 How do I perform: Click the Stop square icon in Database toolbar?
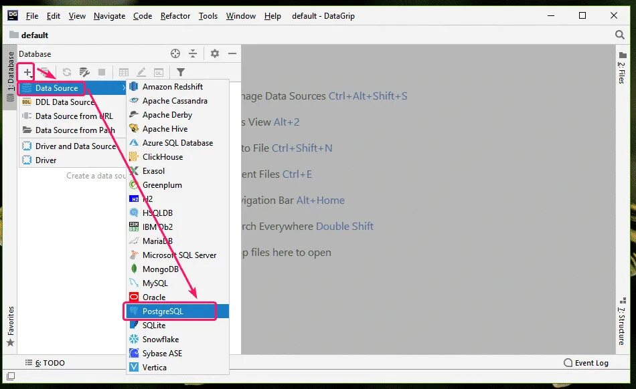tap(102, 72)
